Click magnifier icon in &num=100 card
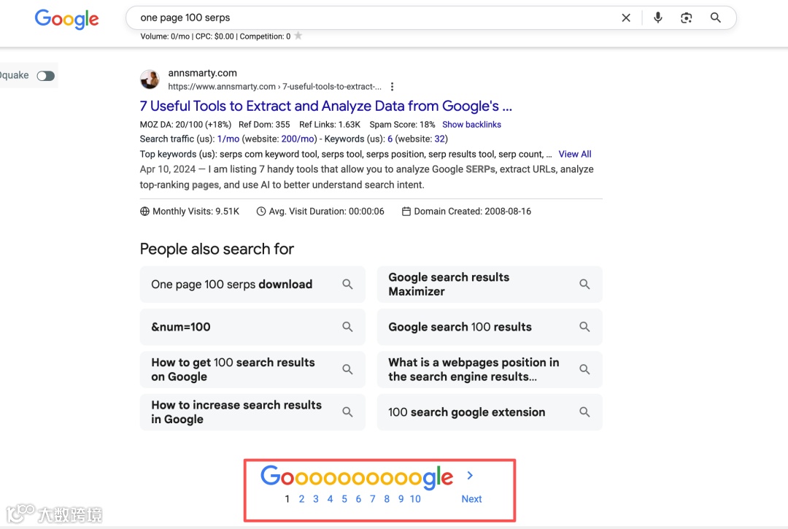Screen dimensions: 788x529 (x=347, y=327)
